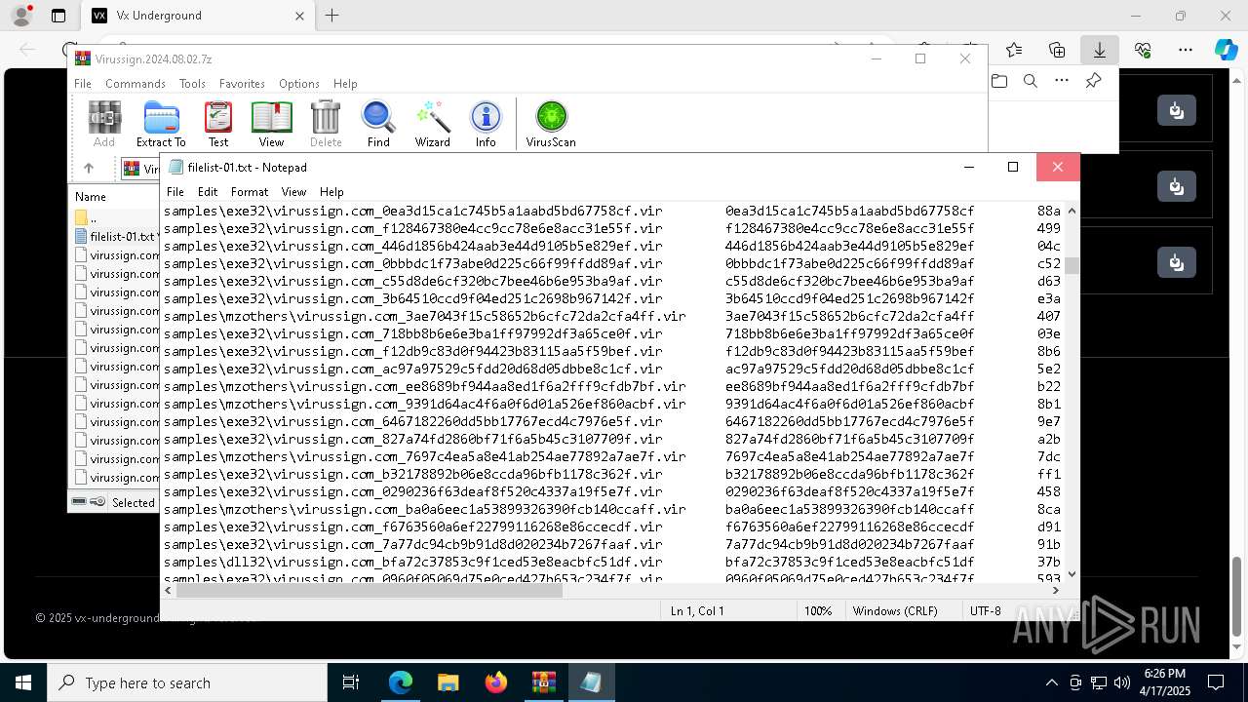The width and height of the screenshot is (1248, 702).
Task: Open Notepad Format menu
Action: [250, 192]
